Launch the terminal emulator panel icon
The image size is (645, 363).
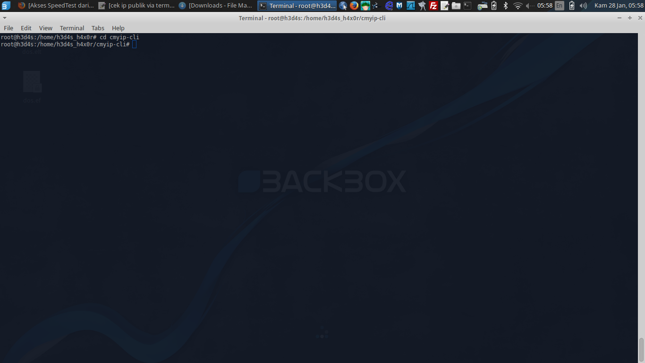(467, 6)
